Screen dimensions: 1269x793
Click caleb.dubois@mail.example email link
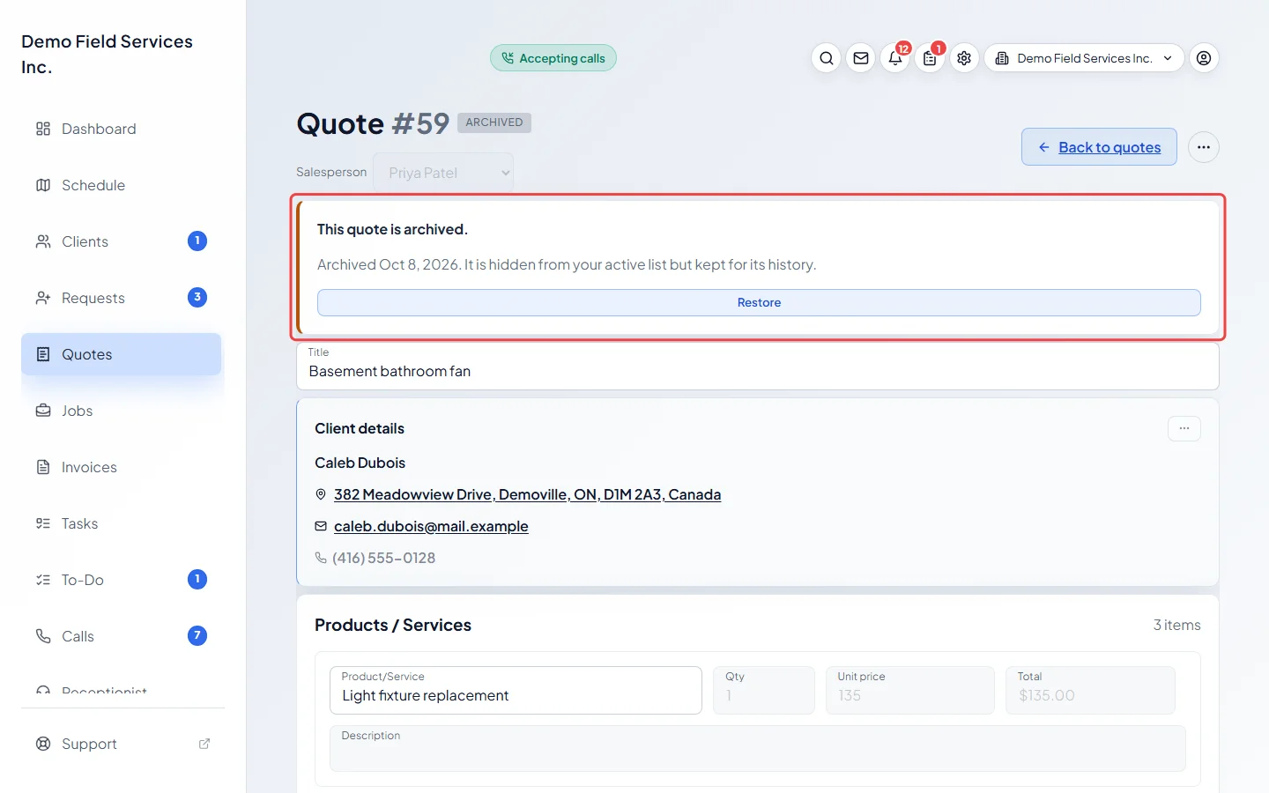[x=431, y=526]
